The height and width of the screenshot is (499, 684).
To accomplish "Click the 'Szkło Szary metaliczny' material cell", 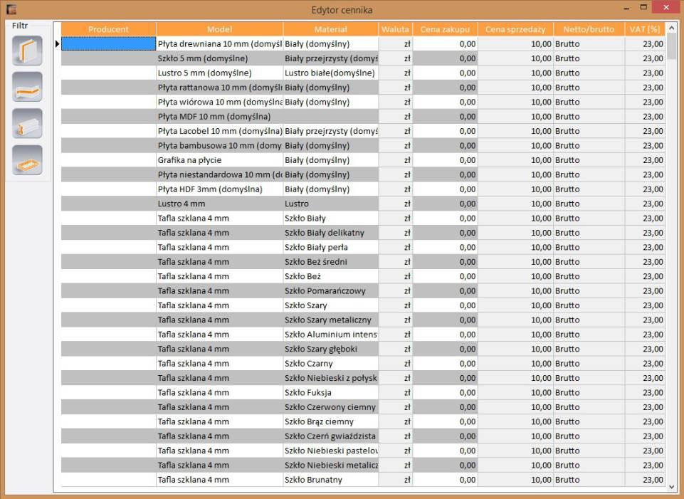I will [x=331, y=320].
